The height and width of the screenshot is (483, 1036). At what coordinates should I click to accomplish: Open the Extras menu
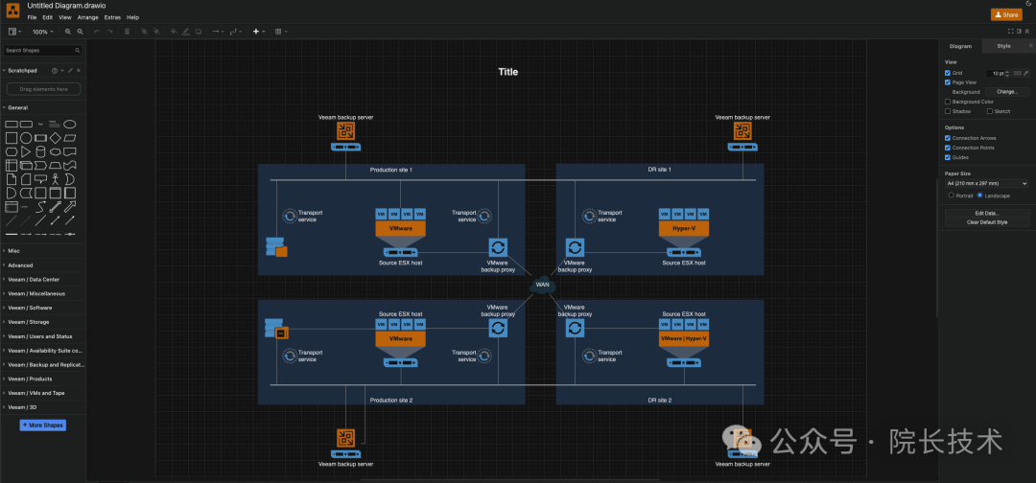point(112,17)
